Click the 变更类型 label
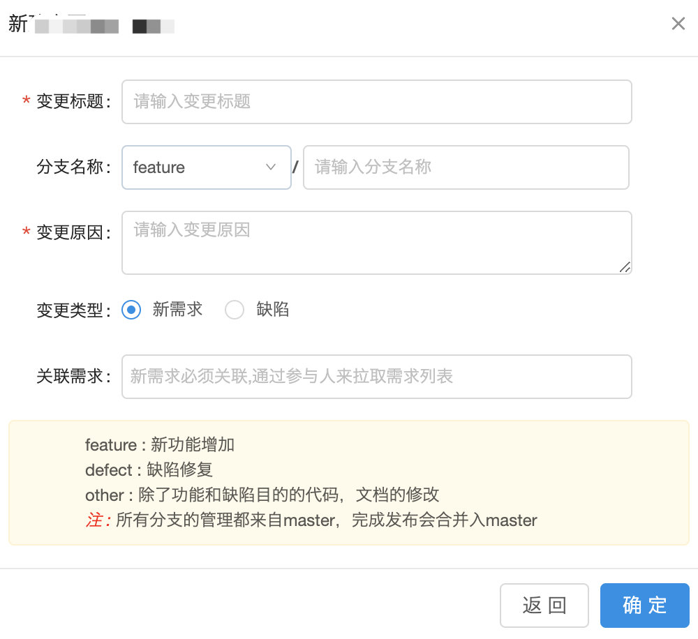This screenshot has height=639, width=698. [x=73, y=310]
